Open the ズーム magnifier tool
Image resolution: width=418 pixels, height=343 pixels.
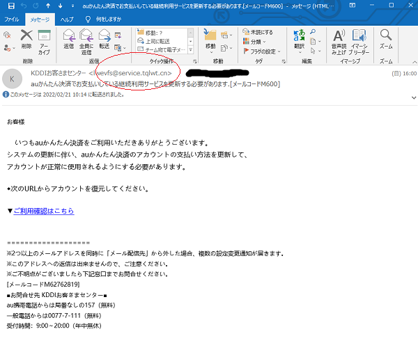[386, 39]
